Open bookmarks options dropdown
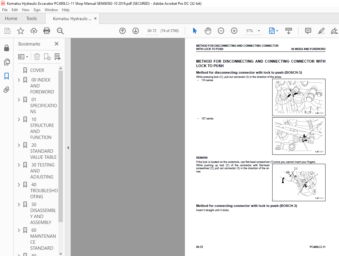 [23, 57]
